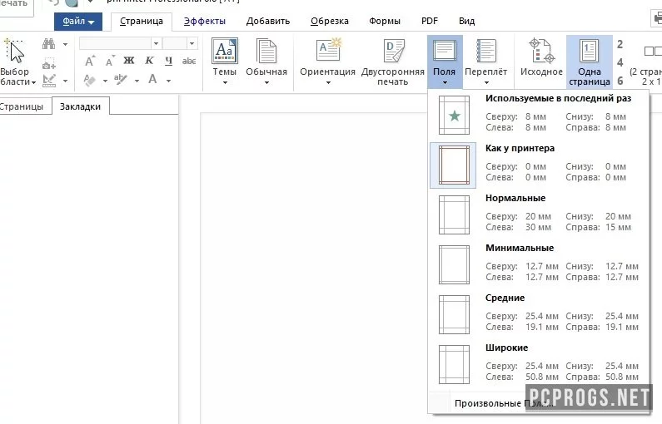Click the binoculars search icon
Screen dimensions: 662x424
coord(48,44)
